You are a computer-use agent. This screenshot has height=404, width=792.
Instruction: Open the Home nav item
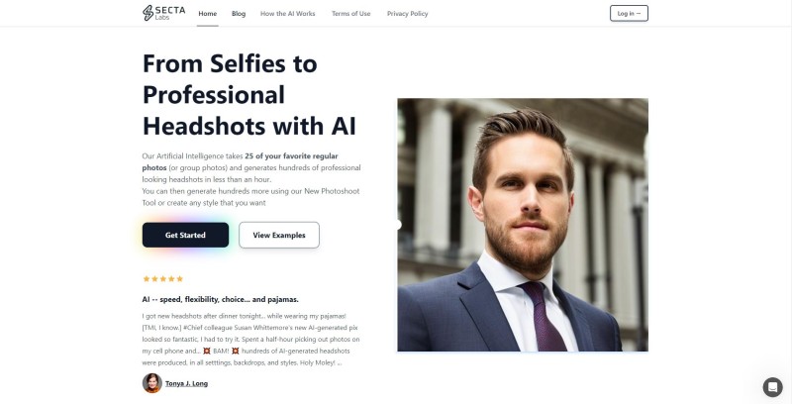click(x=208, y=14)
